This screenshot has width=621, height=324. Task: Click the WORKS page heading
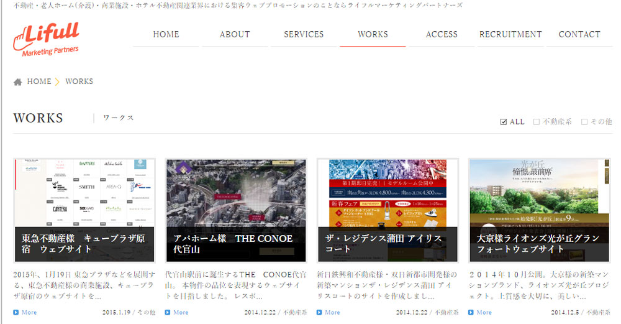pyautogui.click(x=38, y=118)
